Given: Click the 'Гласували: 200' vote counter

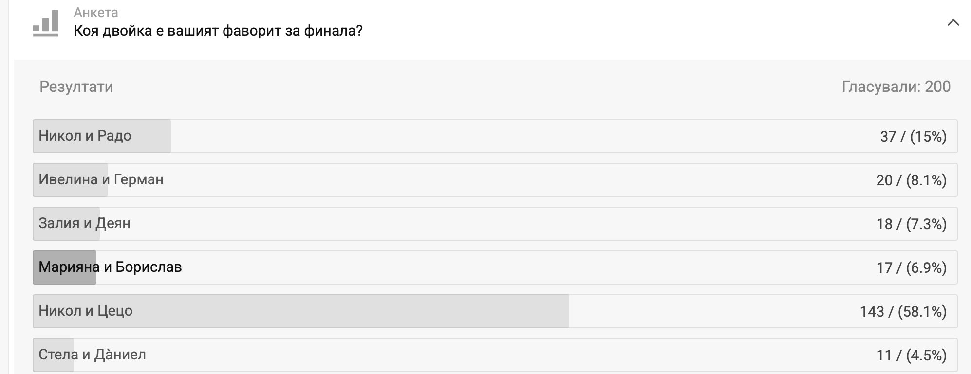Looking at the screenshot, I should 896,87.
